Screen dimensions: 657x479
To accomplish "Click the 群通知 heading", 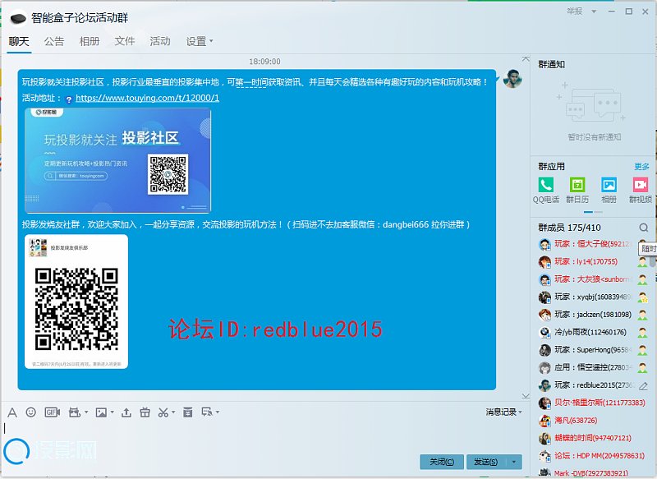I will pyautogui.click(x=551, y=65).
